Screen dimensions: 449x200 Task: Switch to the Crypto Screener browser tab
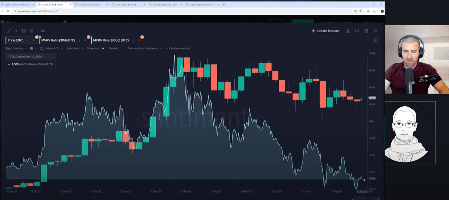click(x=19, y=5)
